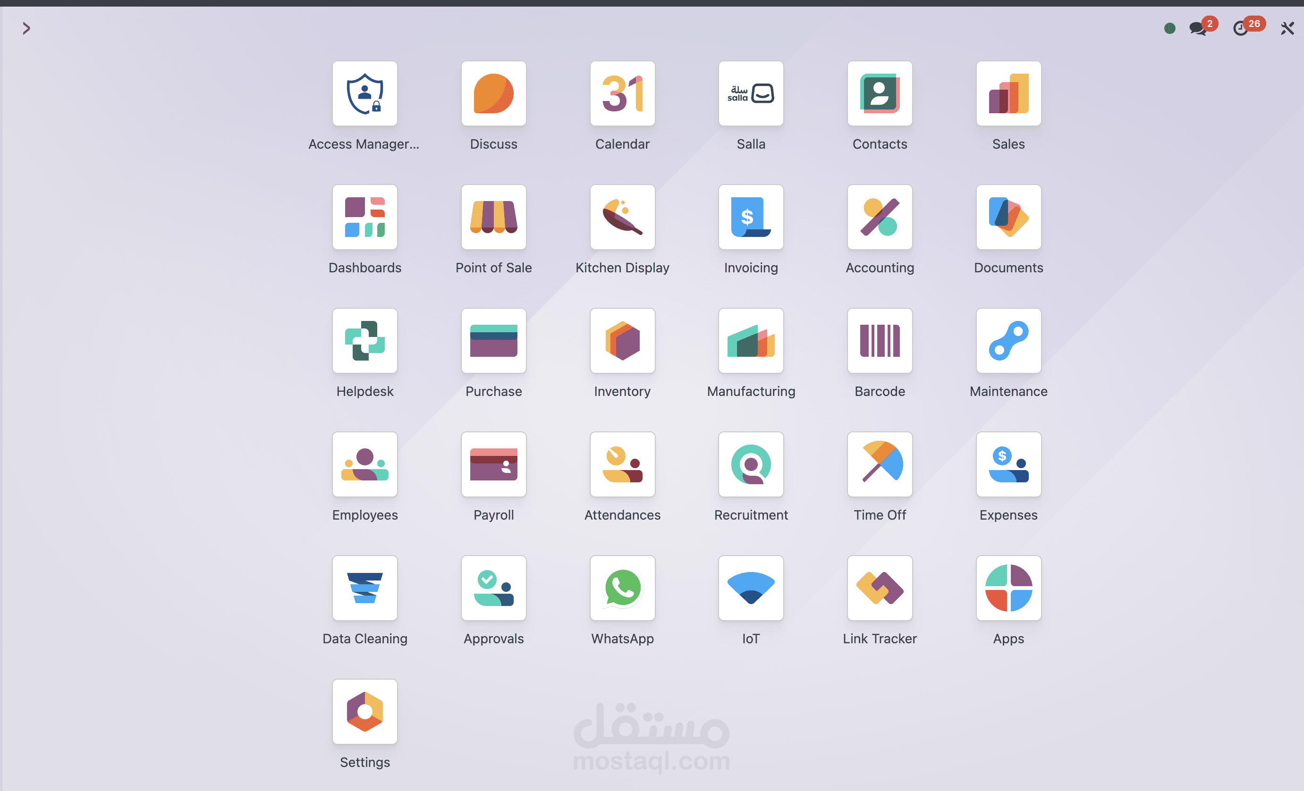This screenshot has width=1304, height=791.
Task: Open the Settings app
Action: pyautogui.click(x=364, y=712)
